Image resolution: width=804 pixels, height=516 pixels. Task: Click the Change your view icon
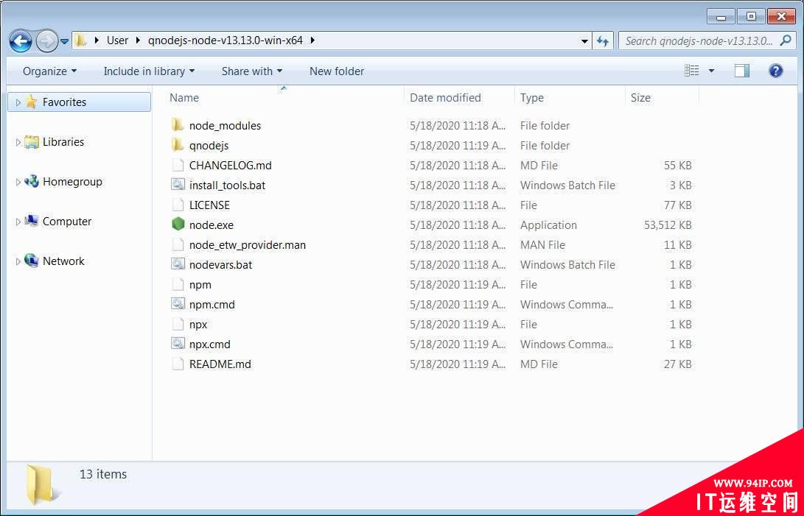coord(692,71)
